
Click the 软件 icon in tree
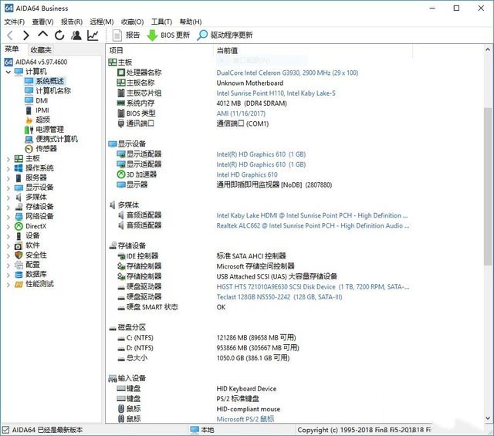19,245
